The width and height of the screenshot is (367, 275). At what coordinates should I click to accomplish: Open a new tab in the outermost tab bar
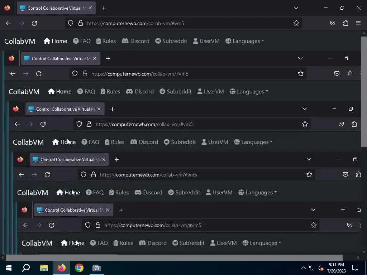[x=104, y=8]
